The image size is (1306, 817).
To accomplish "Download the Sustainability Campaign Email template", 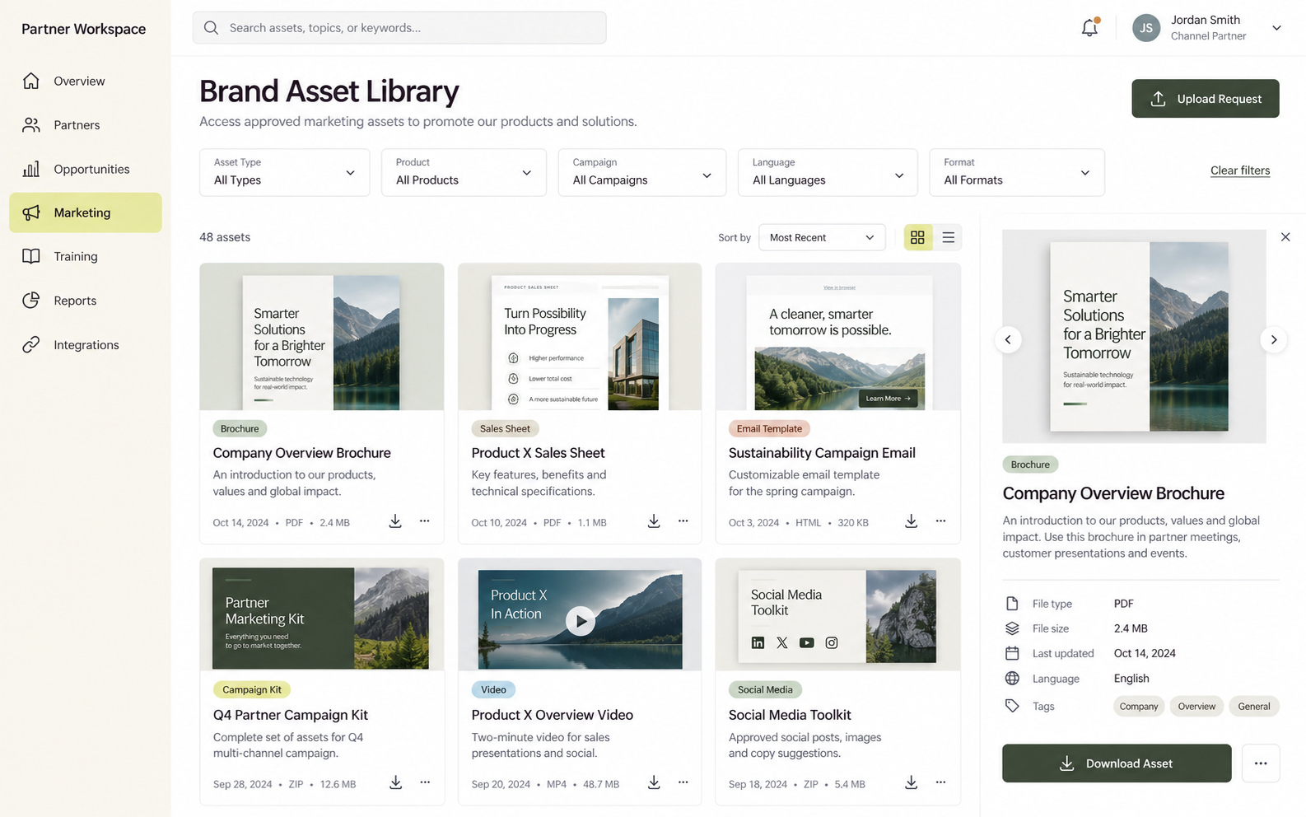I will 911,521.
